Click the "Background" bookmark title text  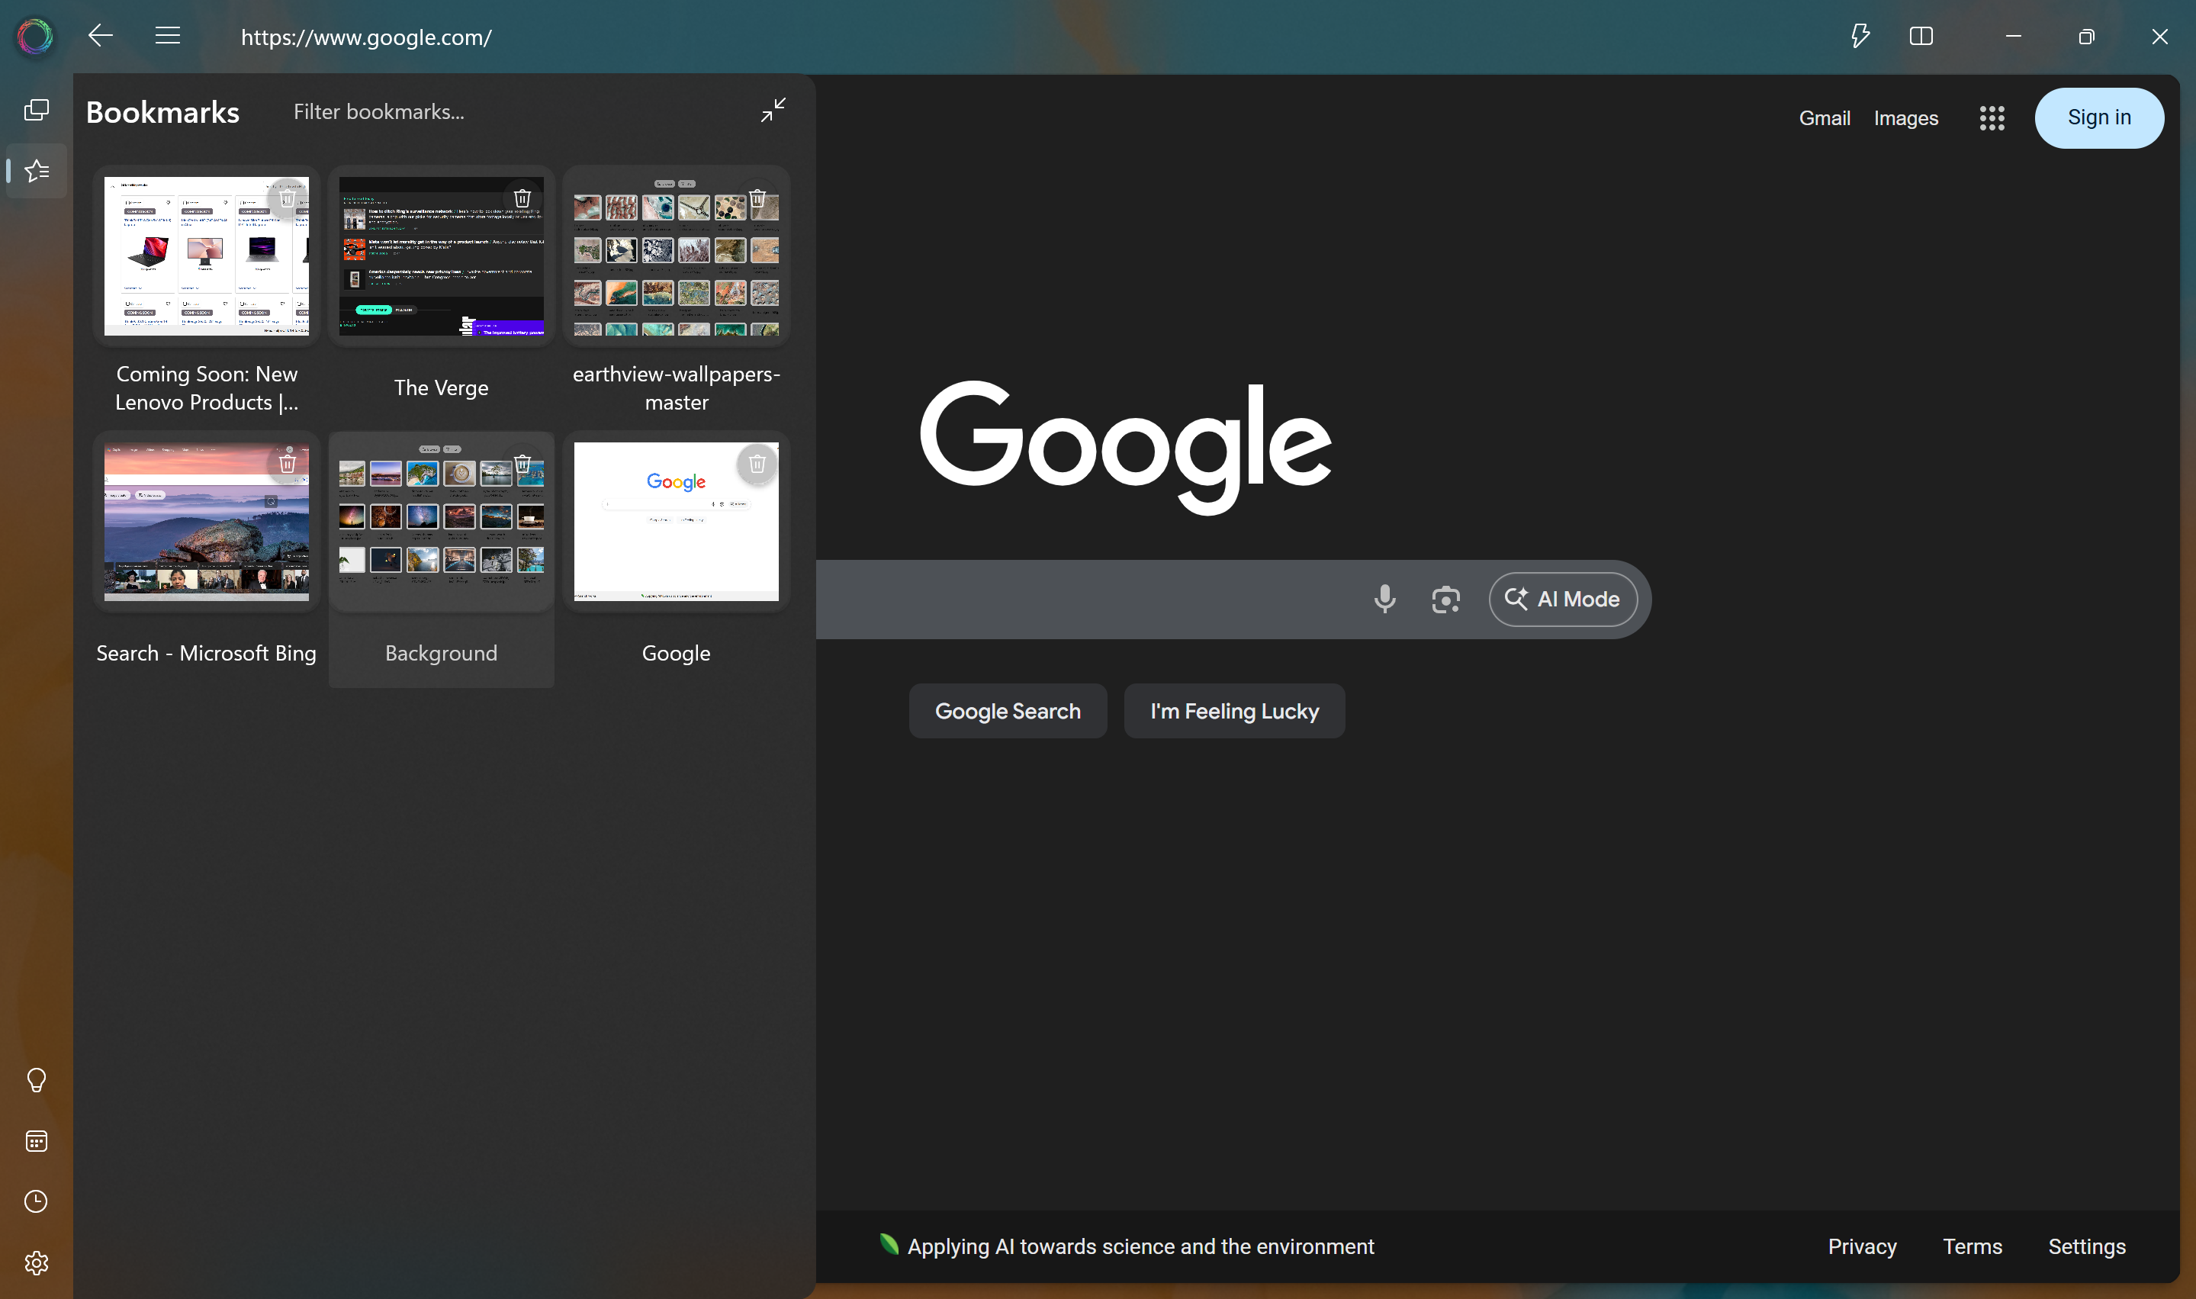pyautogui.click(x=441, y=653)
